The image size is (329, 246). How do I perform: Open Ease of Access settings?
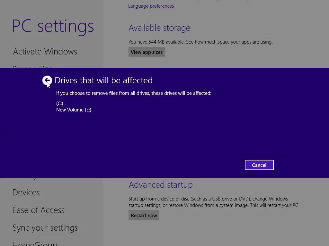tap(39, 210)
